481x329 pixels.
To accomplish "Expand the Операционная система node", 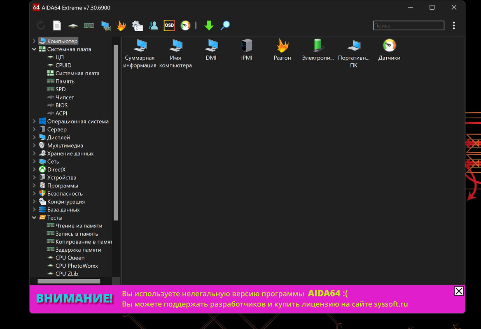I will [x=34, y=121].
